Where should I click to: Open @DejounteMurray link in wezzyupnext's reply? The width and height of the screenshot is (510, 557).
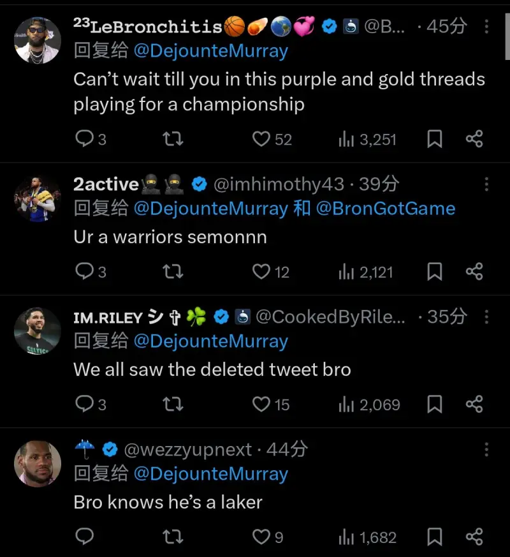tap(210, 474)
